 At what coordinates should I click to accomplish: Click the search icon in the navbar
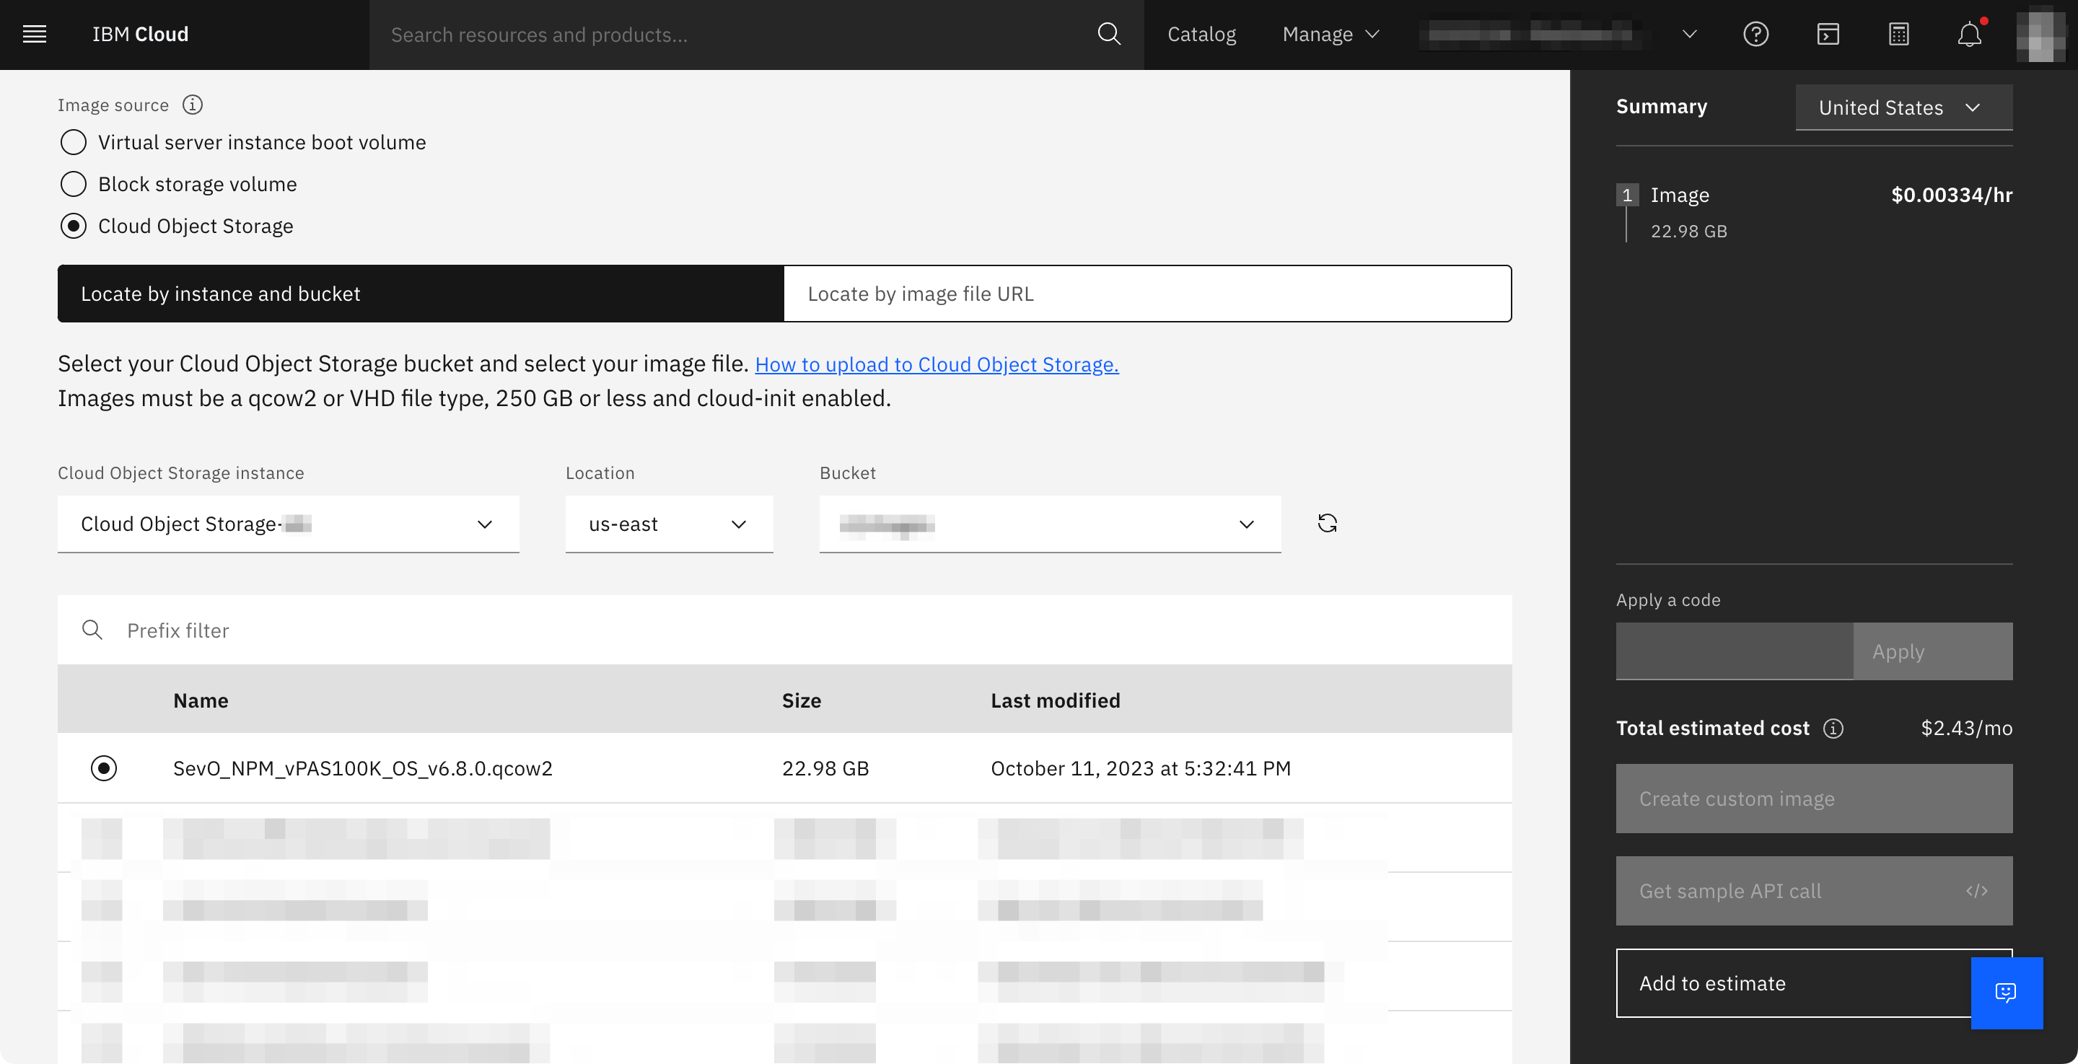(1110, 32)
